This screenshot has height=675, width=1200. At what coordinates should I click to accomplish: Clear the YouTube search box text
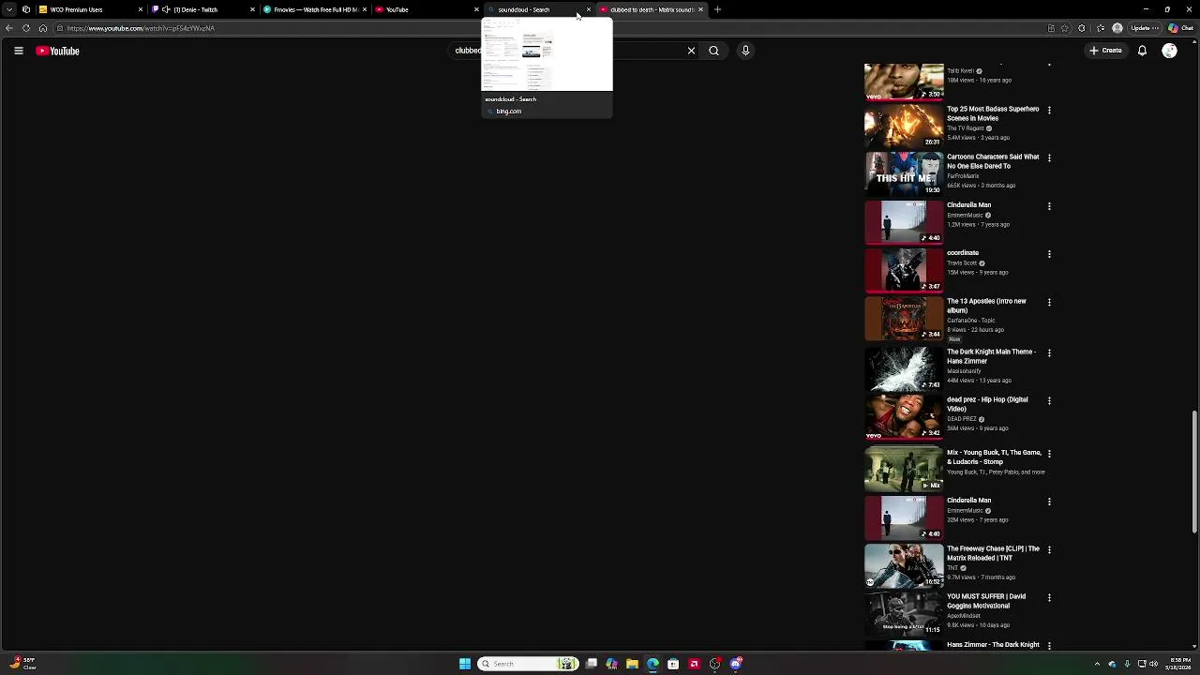(x=691, y=51)
